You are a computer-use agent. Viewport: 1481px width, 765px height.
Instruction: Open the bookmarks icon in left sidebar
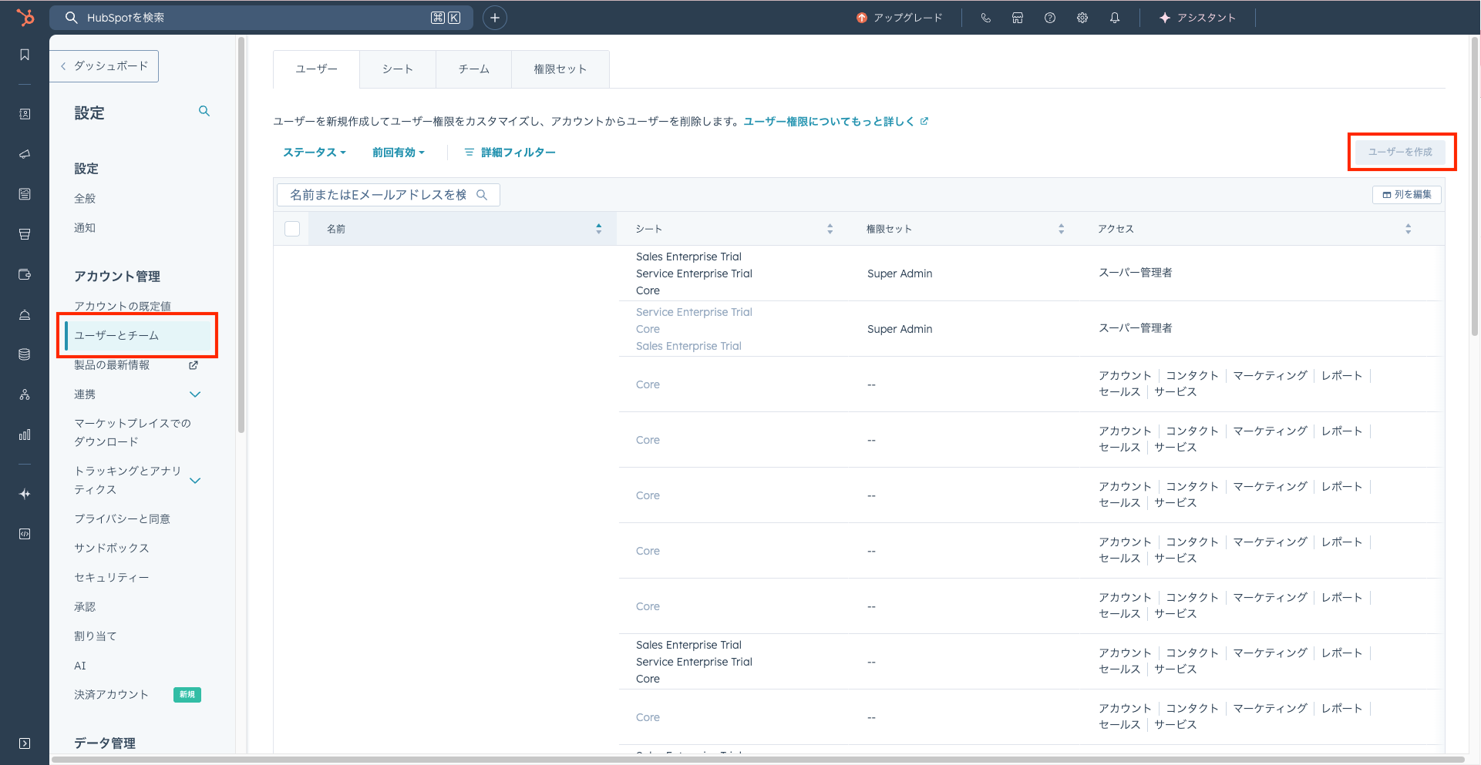pos(25,55)
